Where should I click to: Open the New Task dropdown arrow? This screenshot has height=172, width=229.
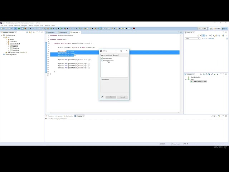(200, 35)
